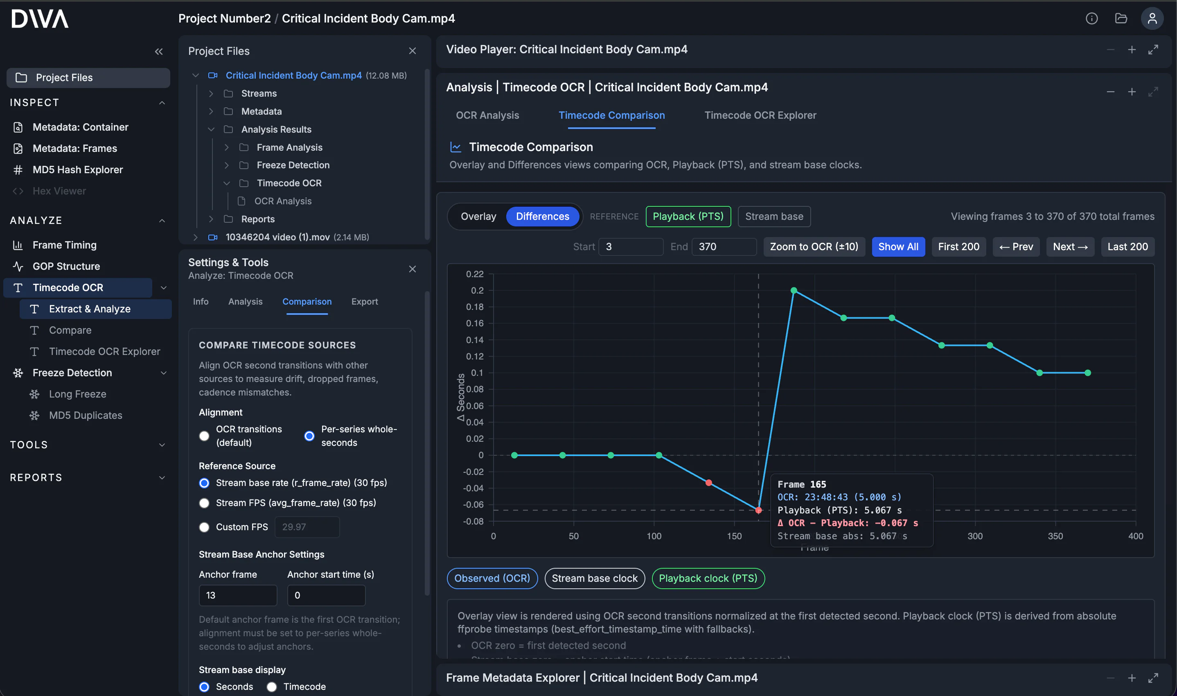Open the user account avatar icon
Screen dimensions: 1177x696
(x=1152, y=19)
